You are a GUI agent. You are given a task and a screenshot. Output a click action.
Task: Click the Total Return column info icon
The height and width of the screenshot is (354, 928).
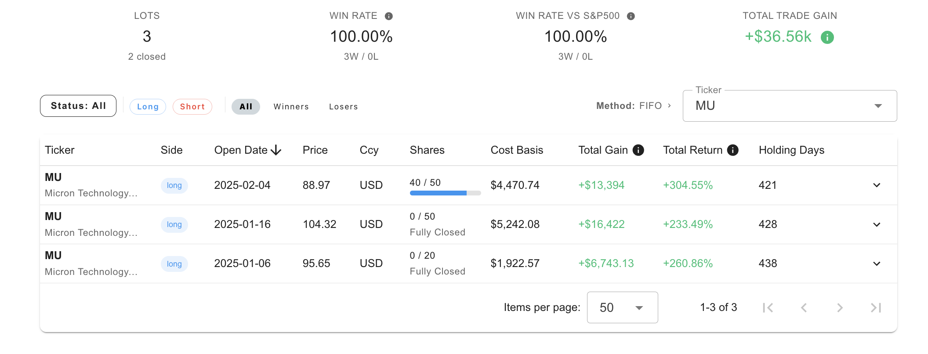(732, 150)
